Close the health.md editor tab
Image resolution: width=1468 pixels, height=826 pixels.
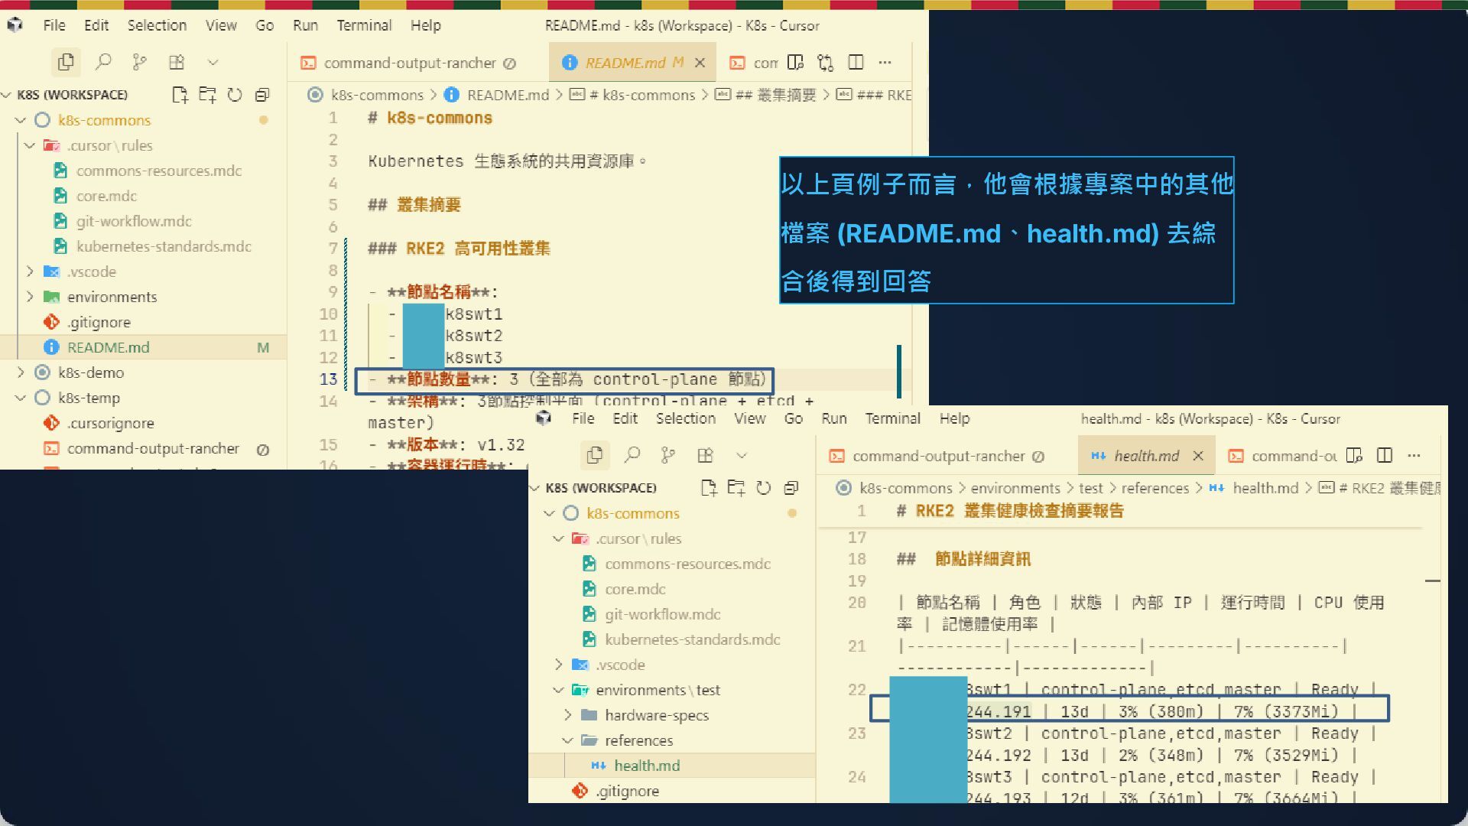coord(1198,456)
